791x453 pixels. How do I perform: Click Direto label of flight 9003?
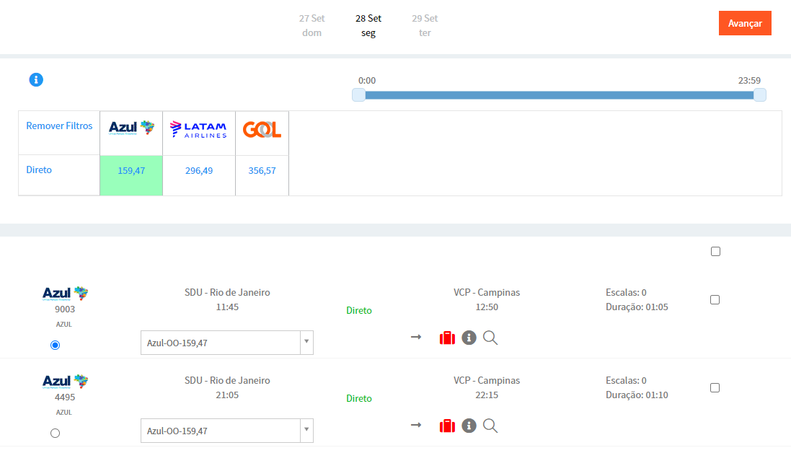[358, 310]
